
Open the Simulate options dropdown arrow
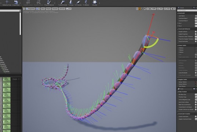99,3
